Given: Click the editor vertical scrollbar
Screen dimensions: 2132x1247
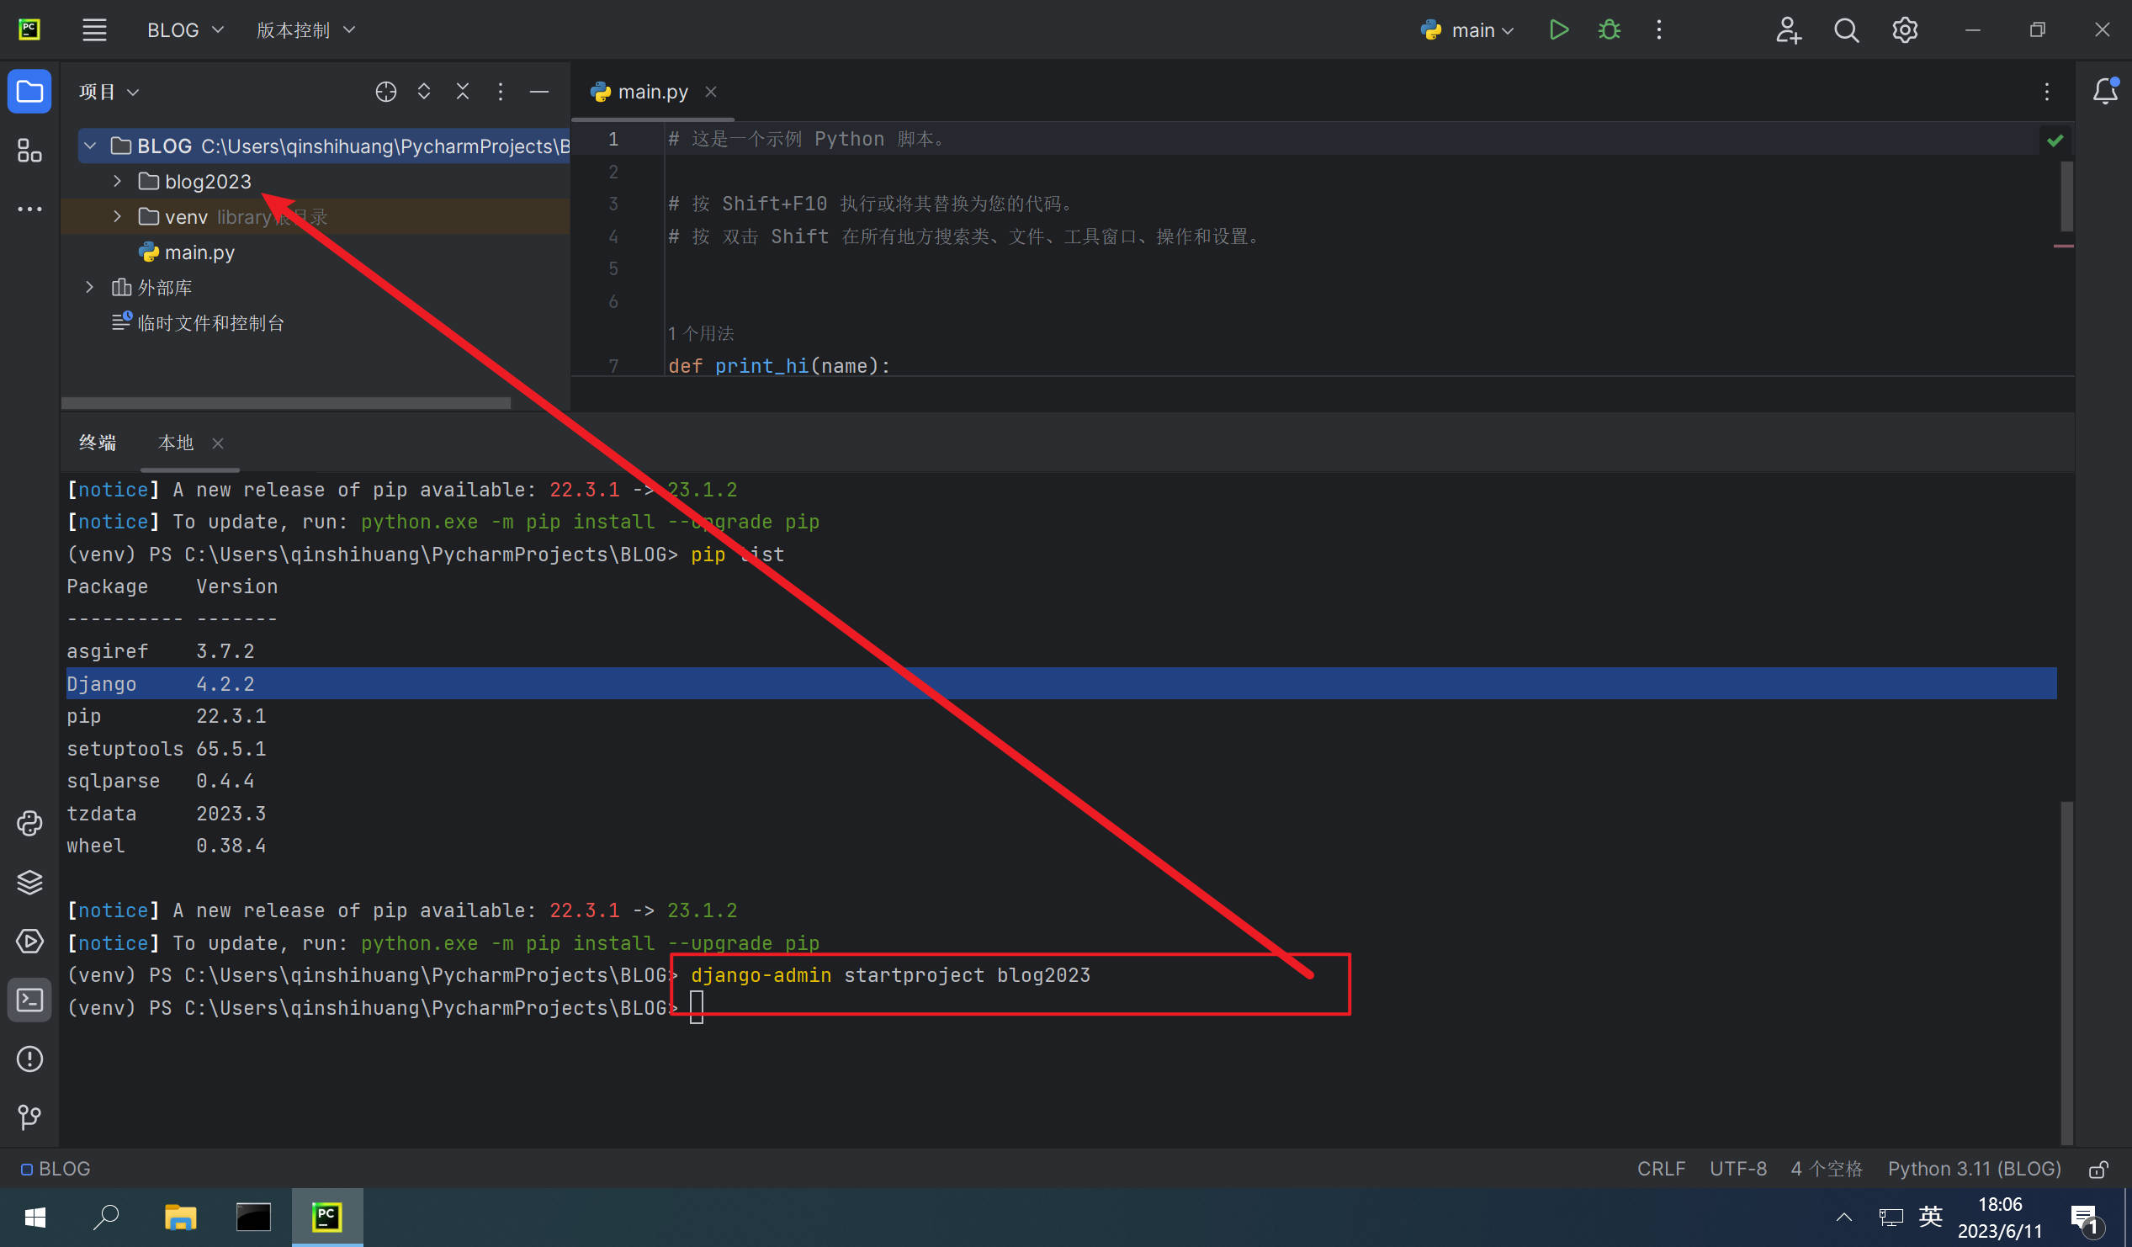Looking at the screenshot, I should [2067, 196].
